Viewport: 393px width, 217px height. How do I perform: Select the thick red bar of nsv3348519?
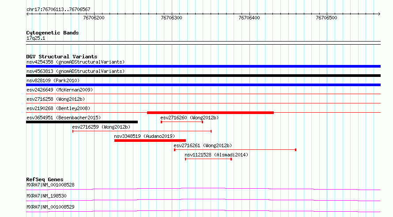(x=150, y=141)
